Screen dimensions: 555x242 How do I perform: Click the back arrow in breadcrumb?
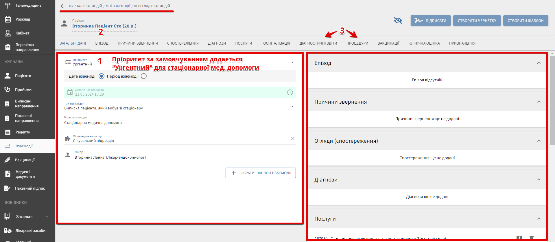(63, 6)
